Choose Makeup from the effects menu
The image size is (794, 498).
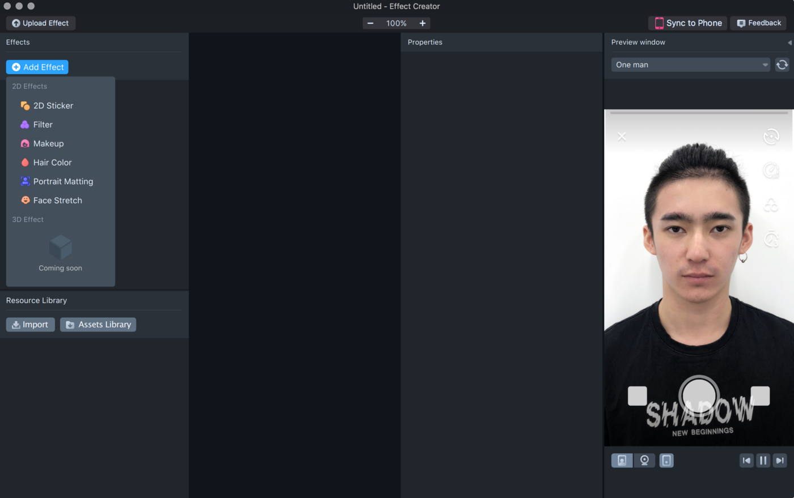tap(42, 143)
